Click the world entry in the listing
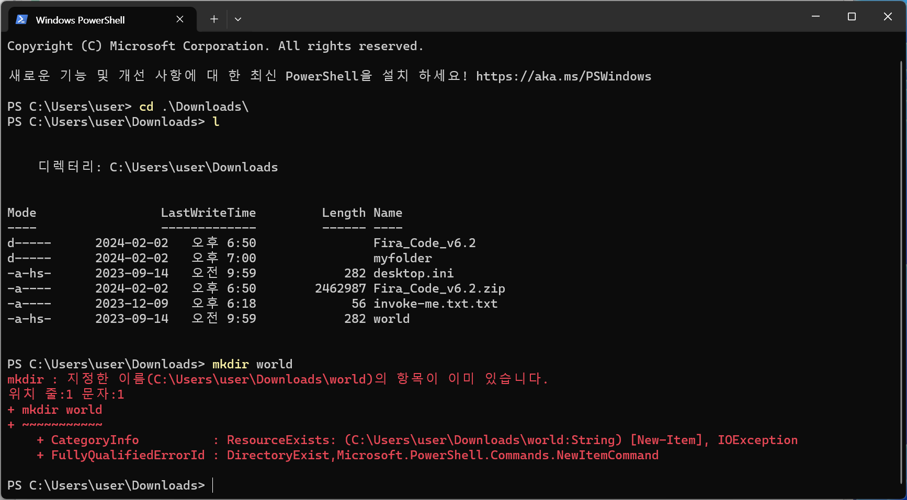Viewport: 907px width, 500px height. [392, 319]
